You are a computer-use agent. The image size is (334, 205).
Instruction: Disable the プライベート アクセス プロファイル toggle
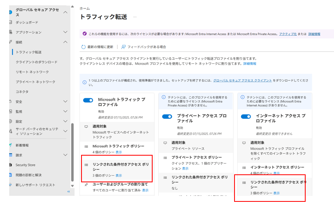(x=167, y=117)
